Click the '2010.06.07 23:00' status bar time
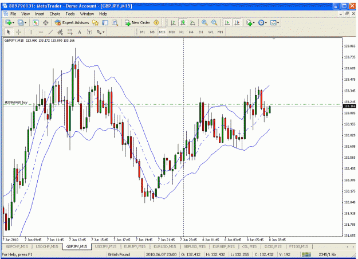This screenshot has width=358, height=259. (x=161, y=254)
